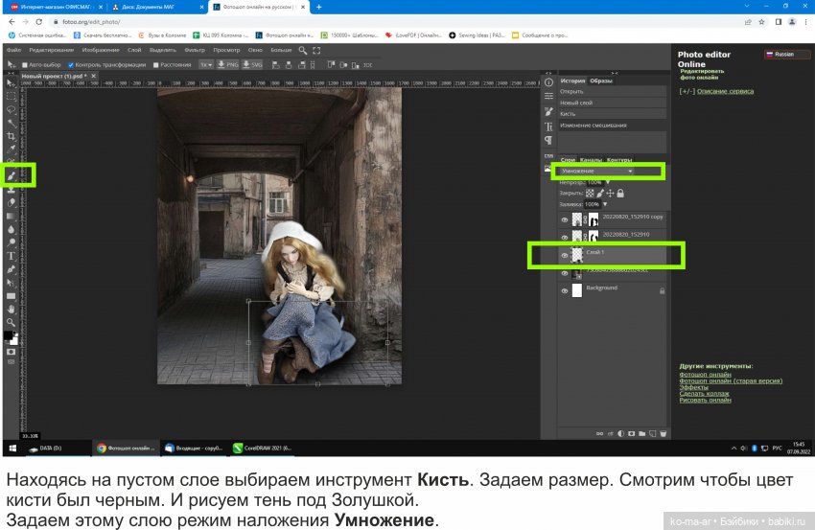Select the Eraser tool
The width and height of the screenshot is (815, 530).
[11, 202]
